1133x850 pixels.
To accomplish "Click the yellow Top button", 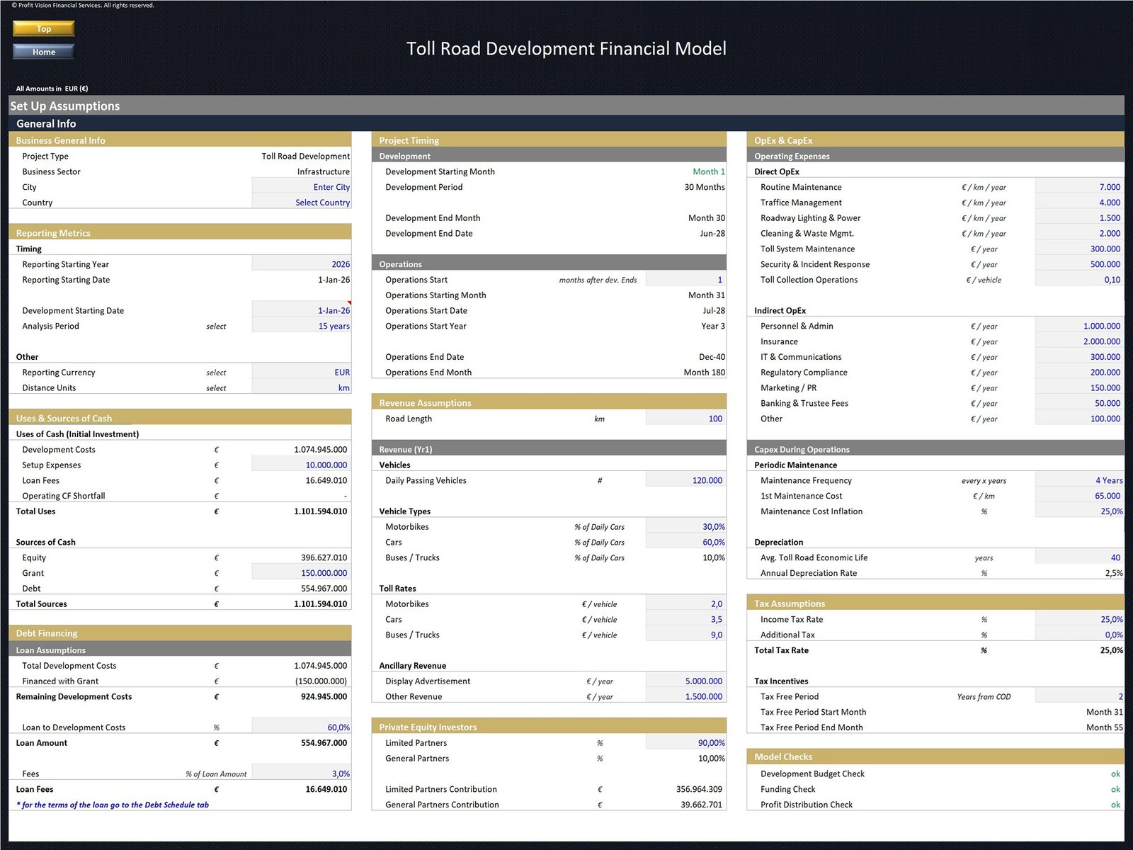I will (x=43, y=28).
